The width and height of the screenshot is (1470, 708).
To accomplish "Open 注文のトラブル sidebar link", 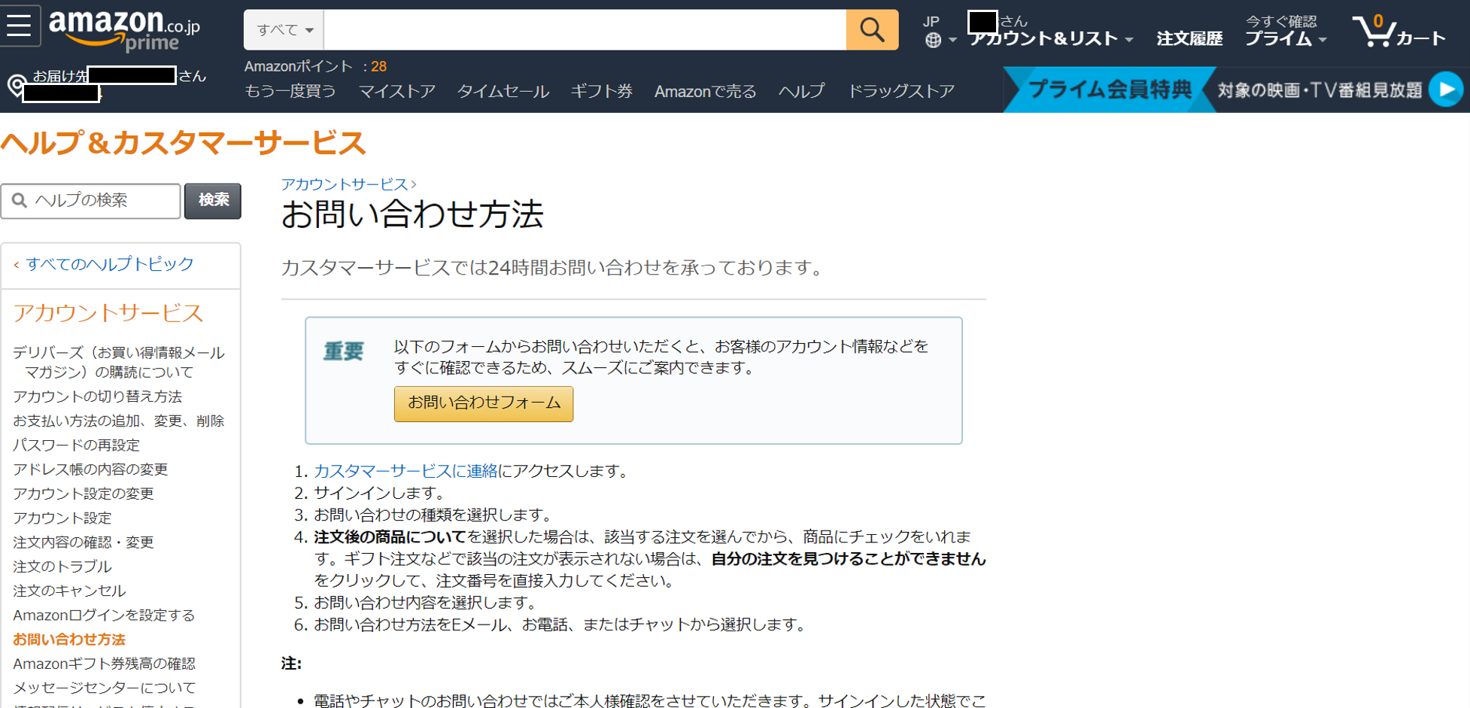I will point(62,567).
